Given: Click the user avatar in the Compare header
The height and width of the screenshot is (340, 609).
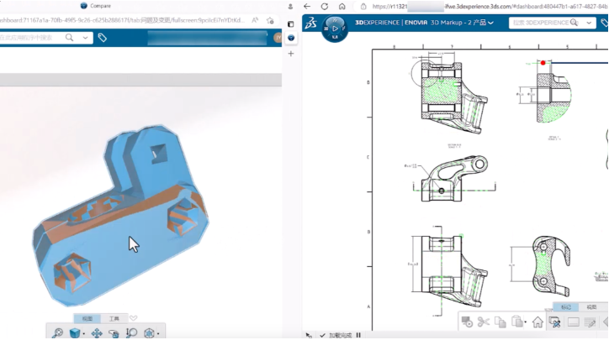Looking at the screenshot, I should point(278,38).
